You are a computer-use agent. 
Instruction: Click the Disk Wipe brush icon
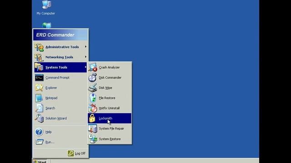point(92,87)
